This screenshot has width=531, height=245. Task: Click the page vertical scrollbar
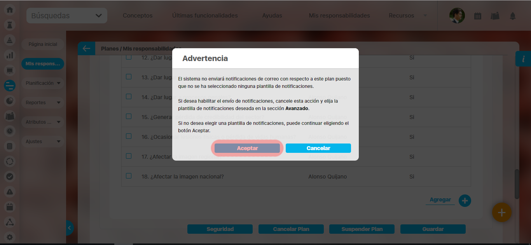point(517,183)
